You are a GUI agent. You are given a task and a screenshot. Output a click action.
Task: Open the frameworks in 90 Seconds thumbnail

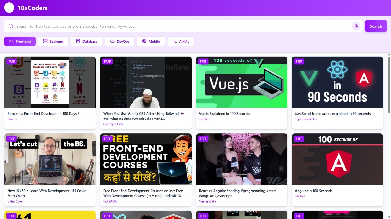(337, 82)
